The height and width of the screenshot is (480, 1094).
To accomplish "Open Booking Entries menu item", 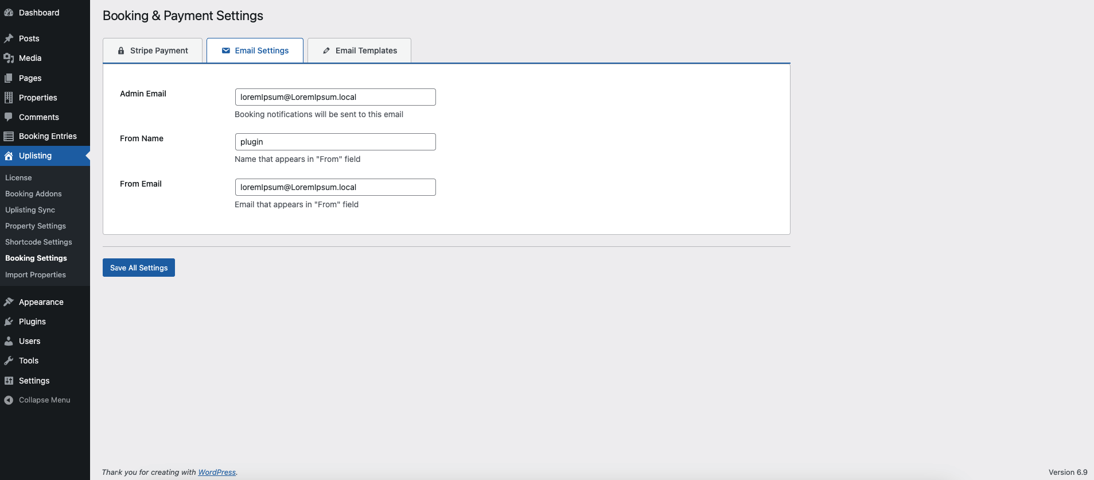I will [45, 136].
